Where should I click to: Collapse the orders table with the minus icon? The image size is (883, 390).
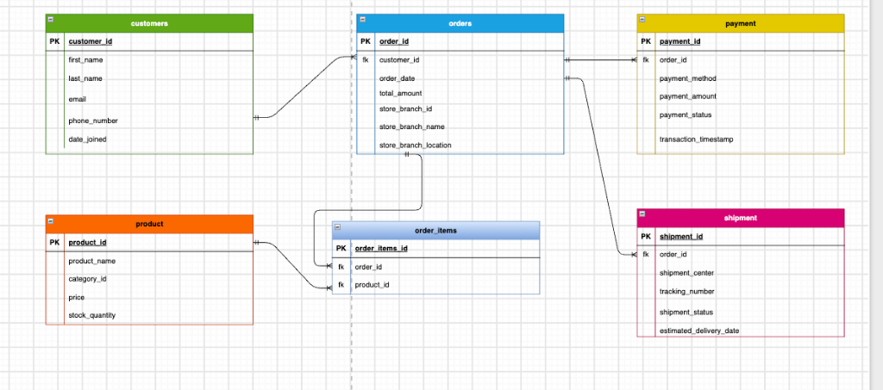(x=362, y=19)
